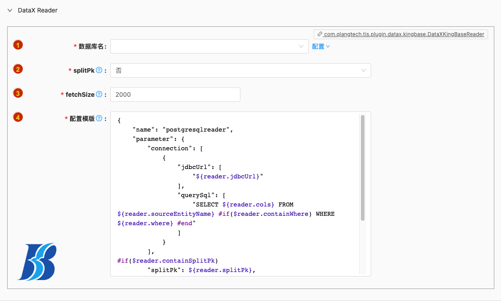The height and width of the screenshot is (301, 501).
Task: Collapse the DataX Reader section chevron
Action: 10,10
